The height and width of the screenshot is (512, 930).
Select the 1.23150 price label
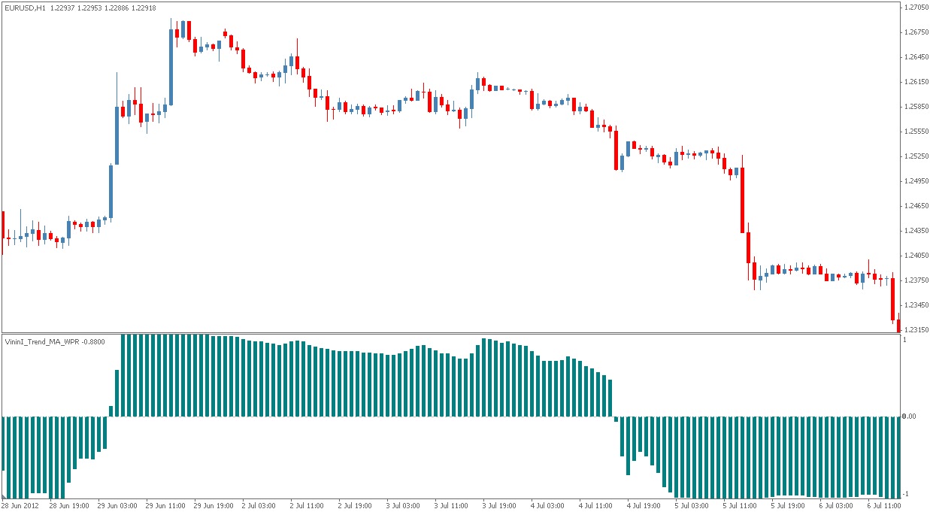[x=915, y=330]
